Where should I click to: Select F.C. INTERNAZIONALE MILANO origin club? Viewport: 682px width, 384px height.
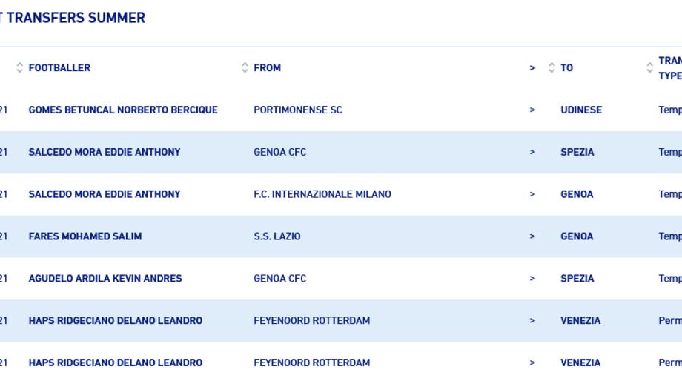click(322, 194)
